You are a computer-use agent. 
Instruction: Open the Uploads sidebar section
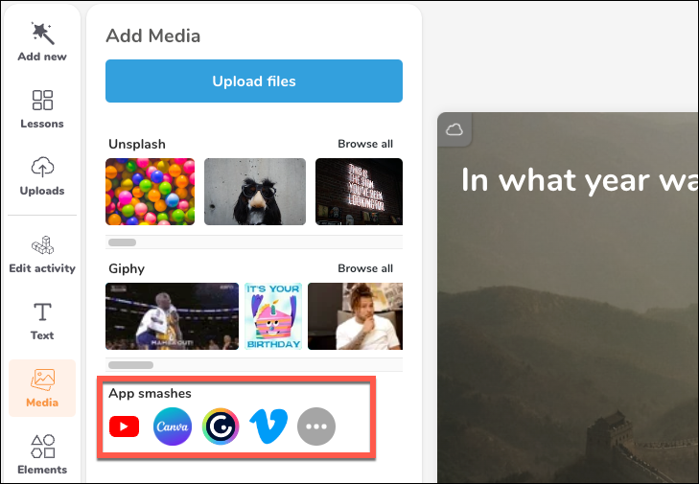tap(42, 176)
